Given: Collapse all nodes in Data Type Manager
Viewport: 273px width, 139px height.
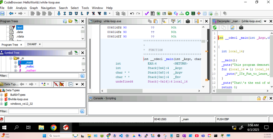Looking at the screenshot, I should [x=70, y=84].
